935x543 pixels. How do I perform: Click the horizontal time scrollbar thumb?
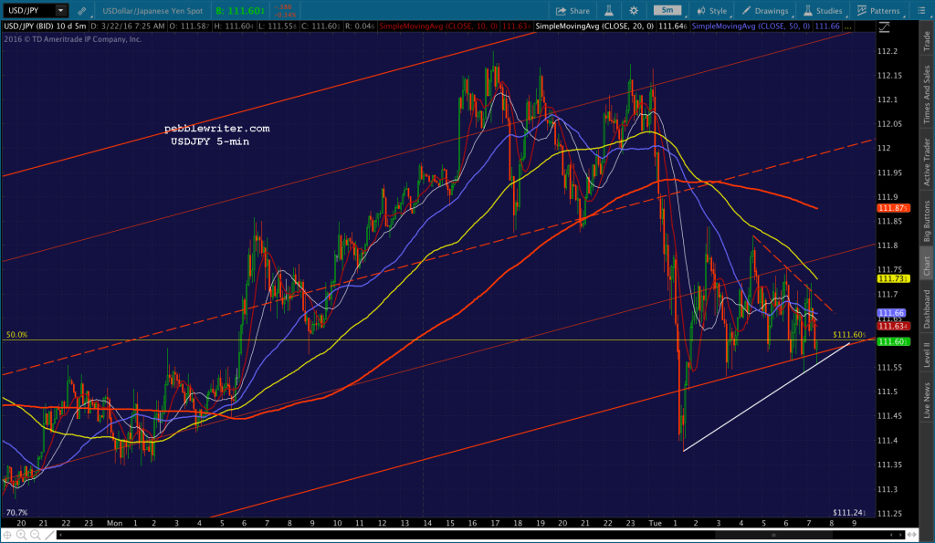(773, 535)
